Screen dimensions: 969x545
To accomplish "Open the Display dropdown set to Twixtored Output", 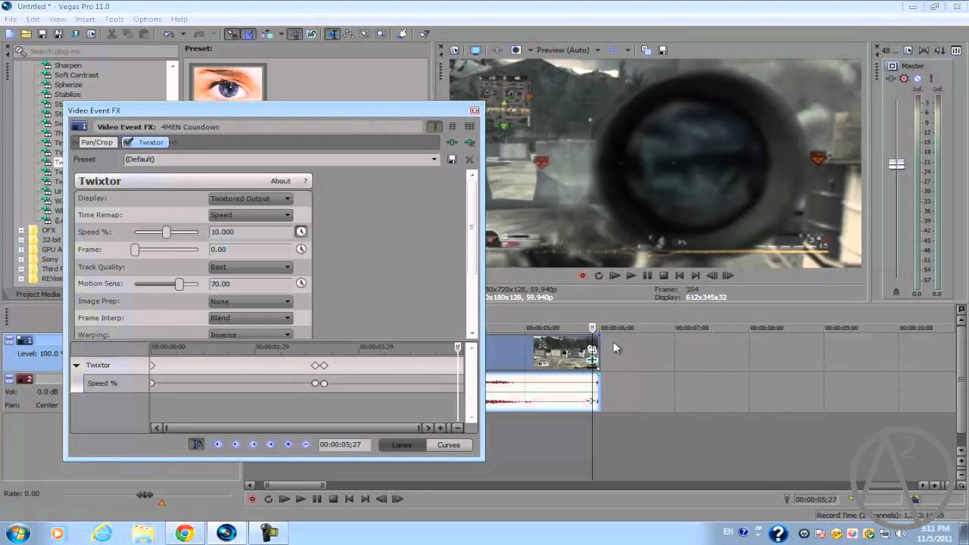I will (x=250, y=198).
